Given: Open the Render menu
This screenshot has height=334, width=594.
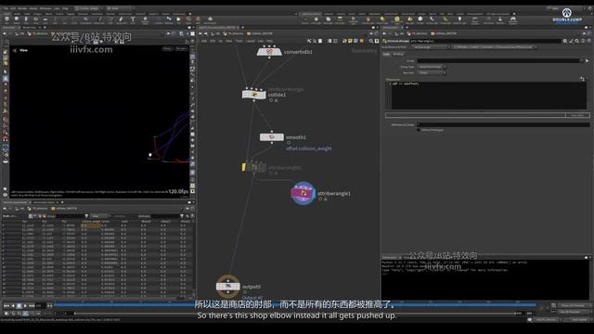Looking at the screenshot, I should [x=22, y=8].
